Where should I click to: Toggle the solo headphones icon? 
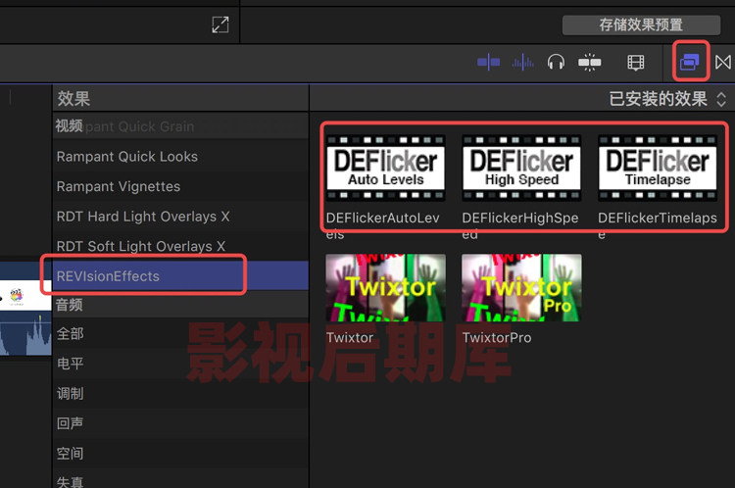(556, 62)
